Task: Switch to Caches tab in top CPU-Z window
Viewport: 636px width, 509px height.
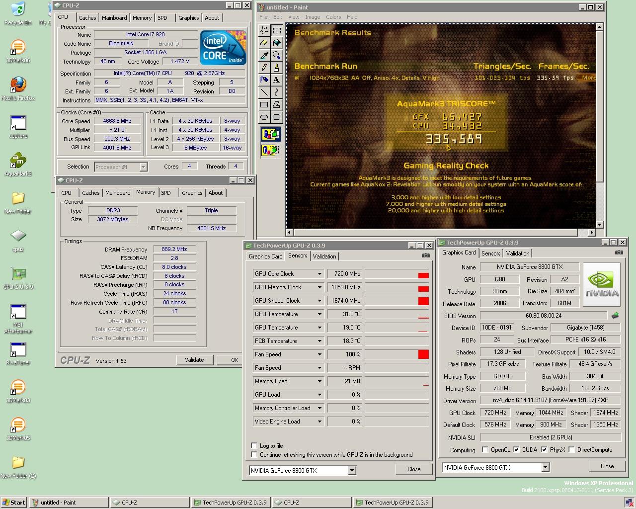Action: [x=87, y=18]
